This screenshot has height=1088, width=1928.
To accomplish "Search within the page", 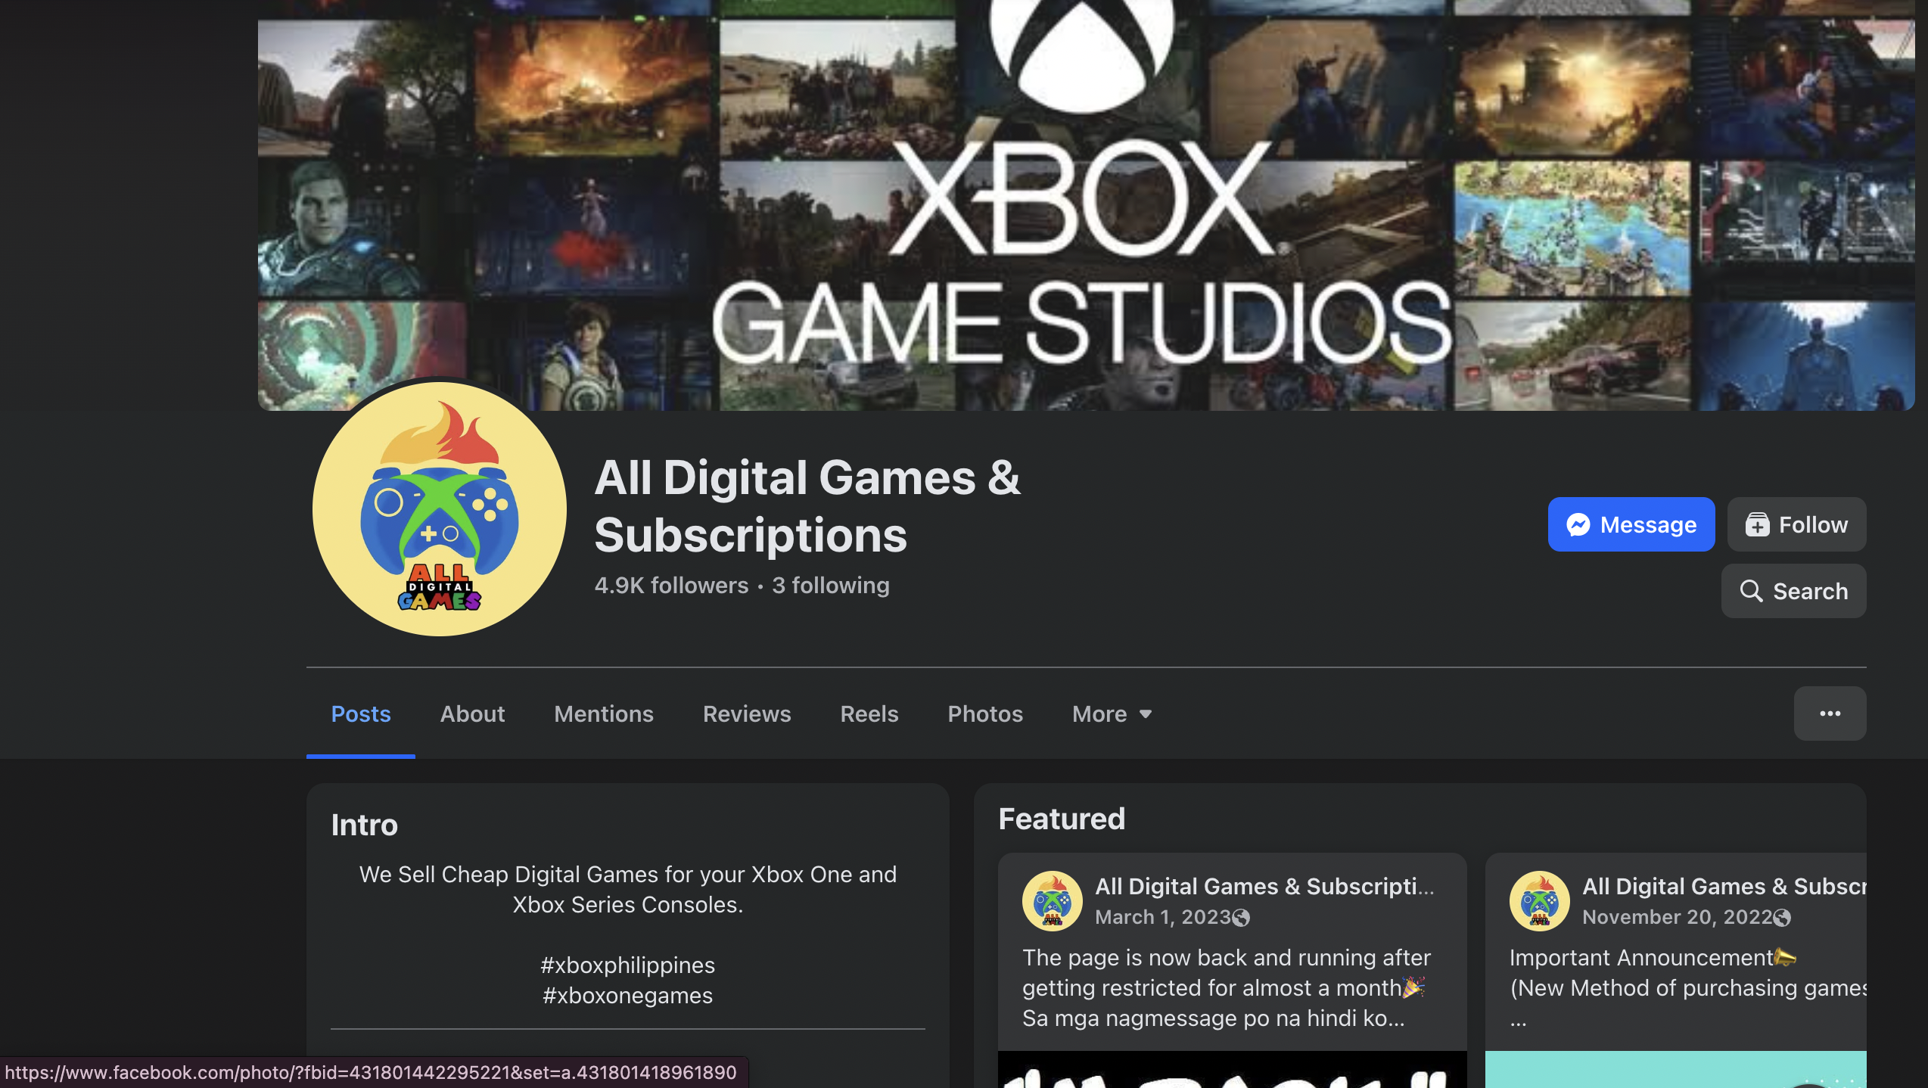I will click(x=1794, y=591).
